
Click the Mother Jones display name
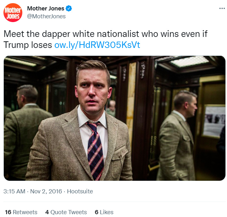46,9
